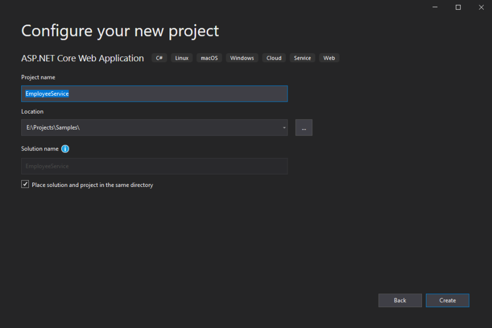492x328 pixels.
Task: Uncheck Place solution and project in same directory
Action: (25, 184)
